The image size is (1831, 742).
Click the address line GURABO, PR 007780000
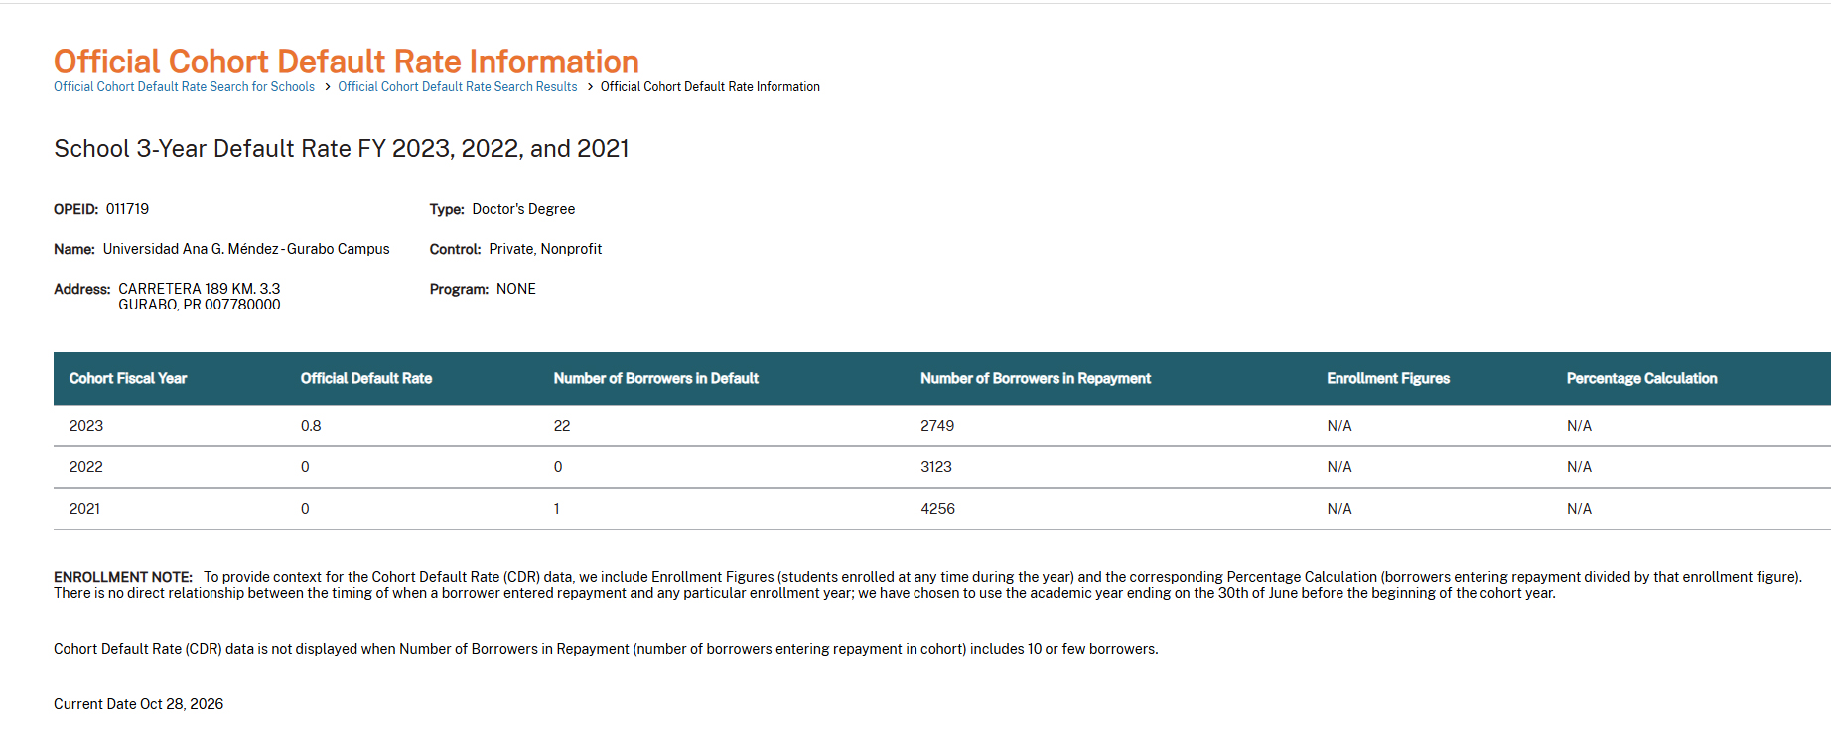[x=200, y=305]
